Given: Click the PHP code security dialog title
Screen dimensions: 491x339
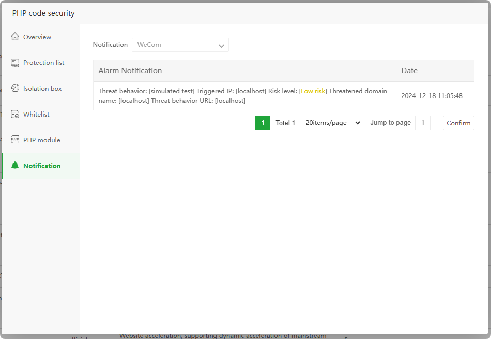Looking at the screenshot, I should [43, 13].
